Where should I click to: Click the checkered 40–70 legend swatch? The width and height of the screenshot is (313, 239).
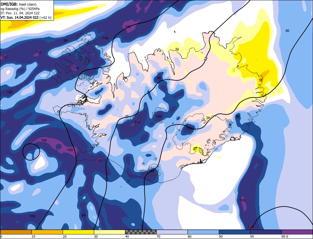[x=141, y=232]
